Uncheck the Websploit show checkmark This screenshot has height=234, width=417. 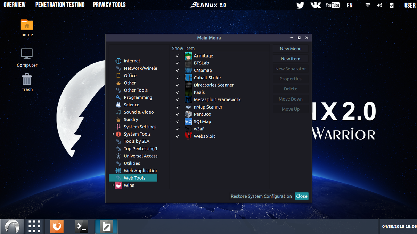pyautogui.click(x=178, y=136)
